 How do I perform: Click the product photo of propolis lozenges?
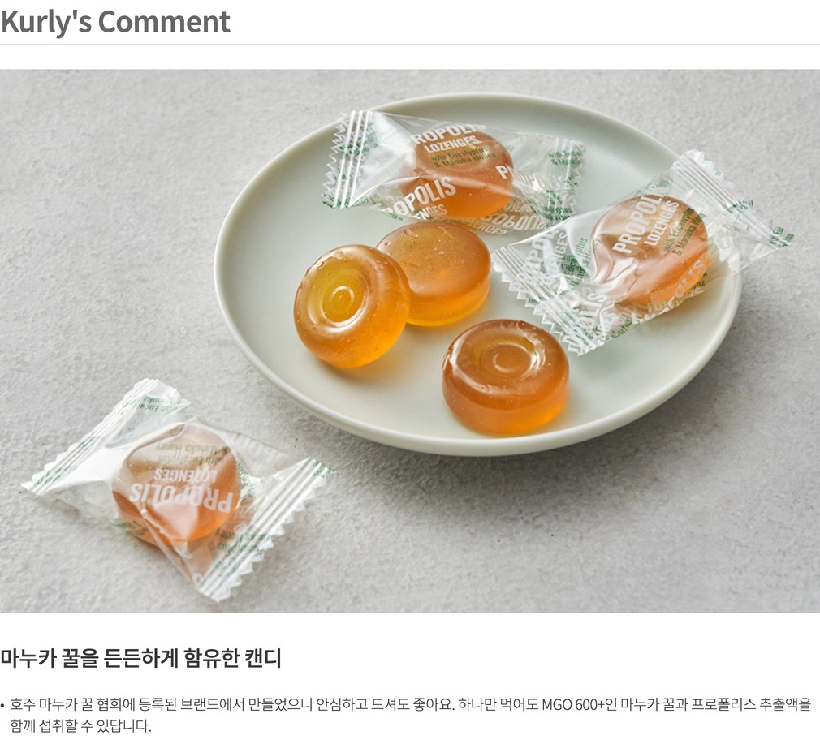coord(410,341)
